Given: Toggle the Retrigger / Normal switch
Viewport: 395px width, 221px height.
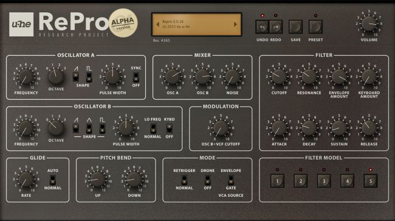Looking at the screenshot, I should tap(184, 180).
